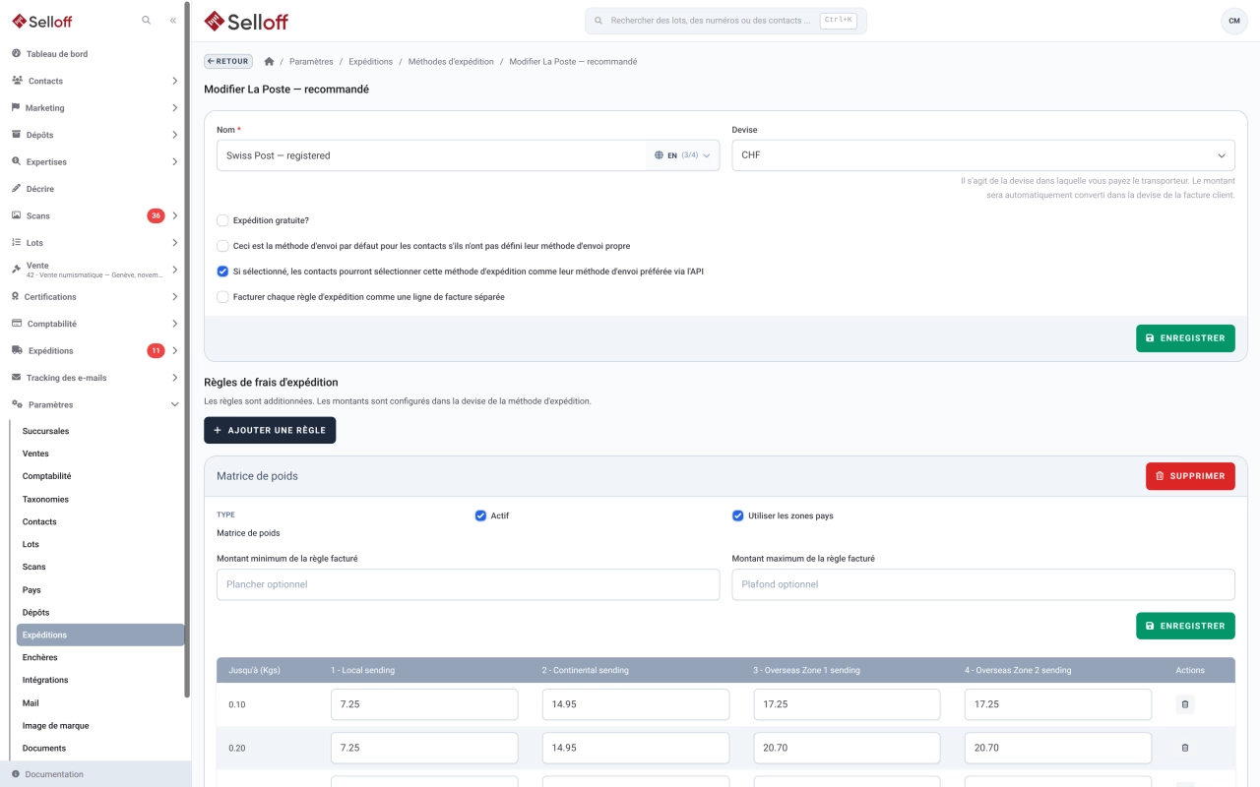Open the Documentation help item

95,774
